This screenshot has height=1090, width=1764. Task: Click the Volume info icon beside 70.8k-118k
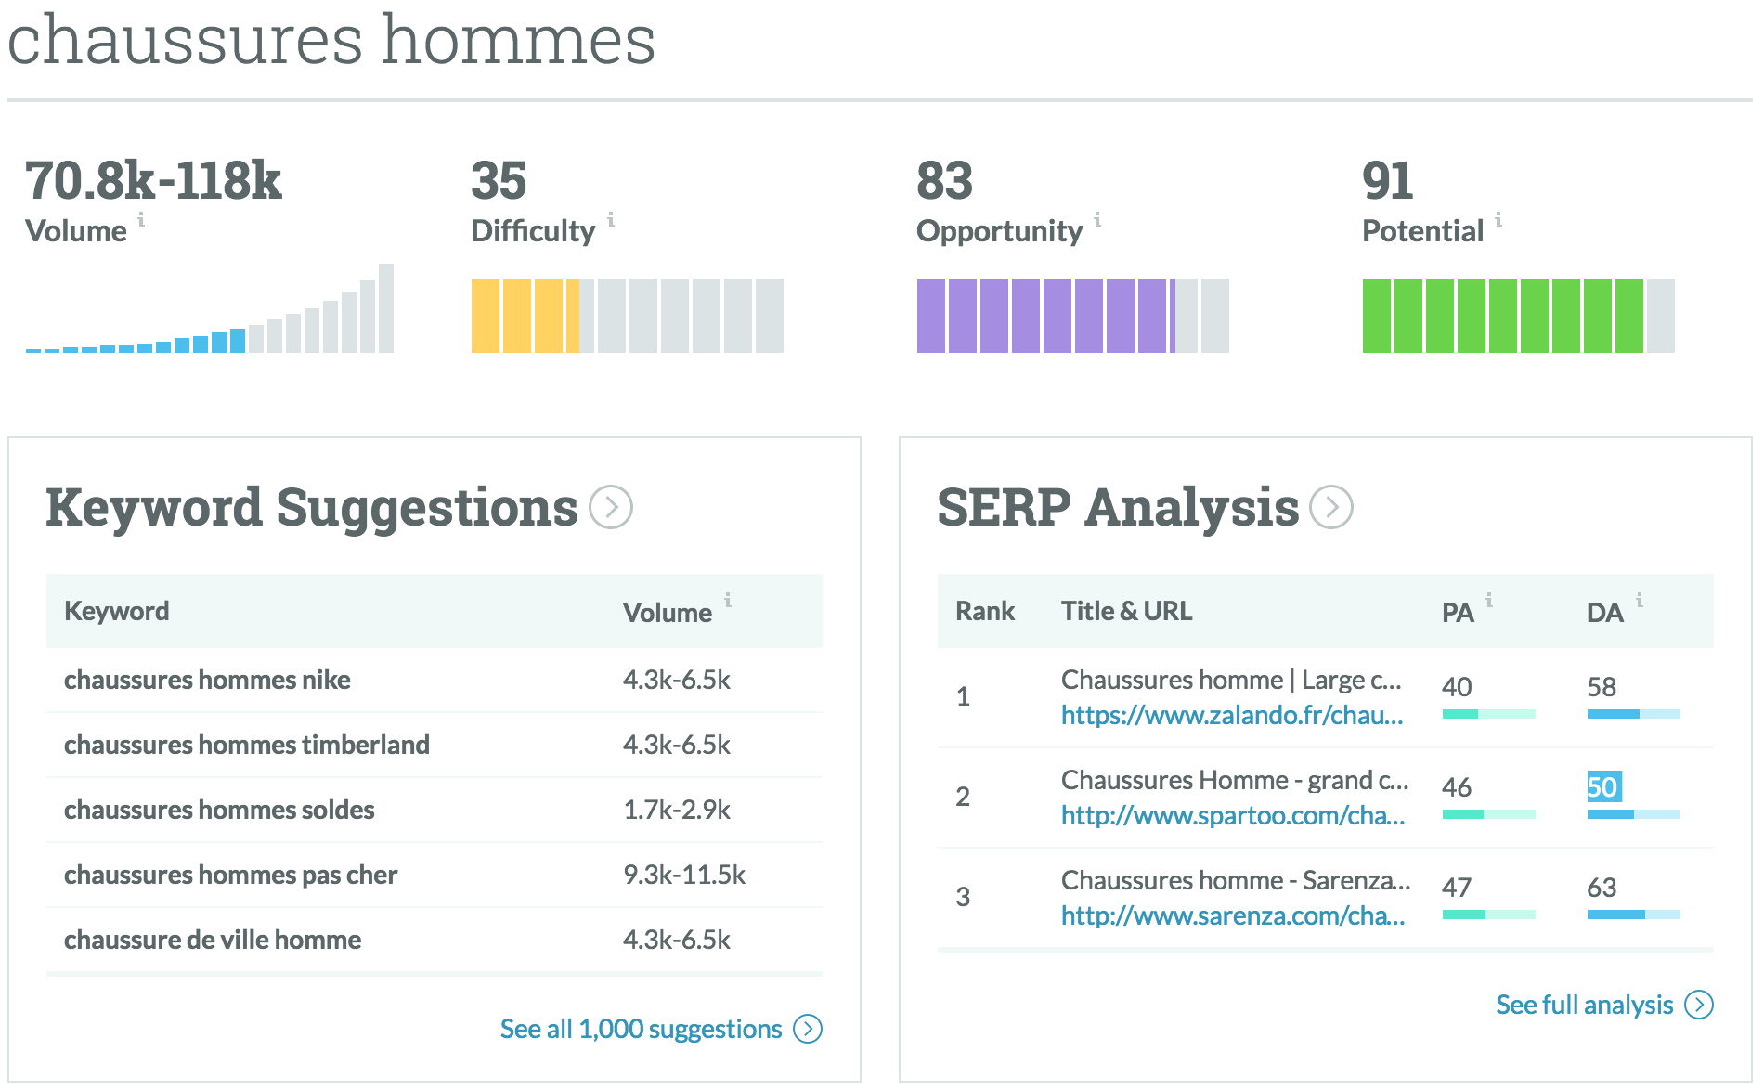[141, 220]
